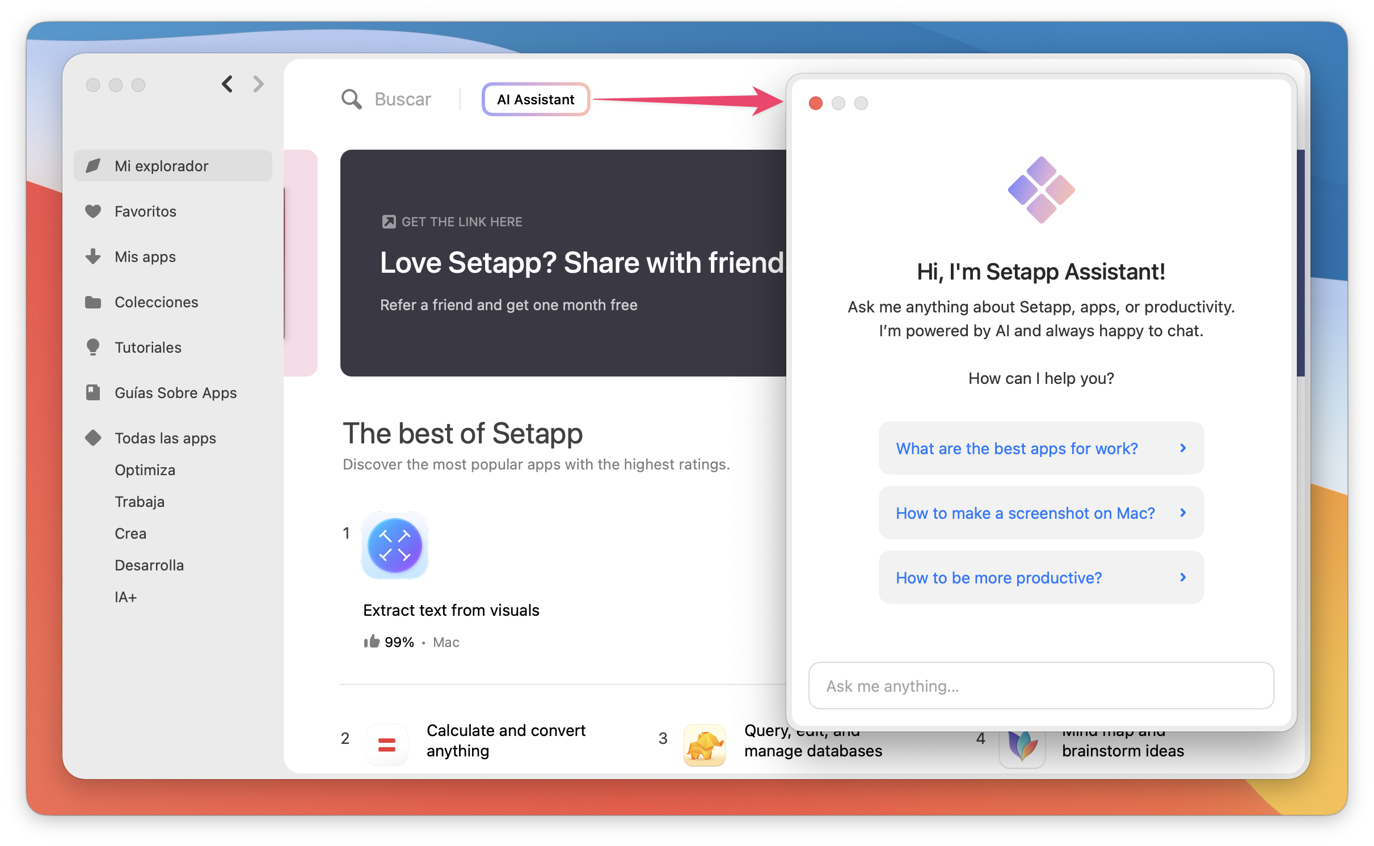Focus the Ask me anything input field

point(1041,686)
